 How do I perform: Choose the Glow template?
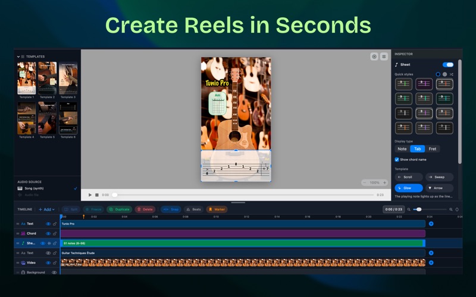pyautogui.click(x=409, y=188)
